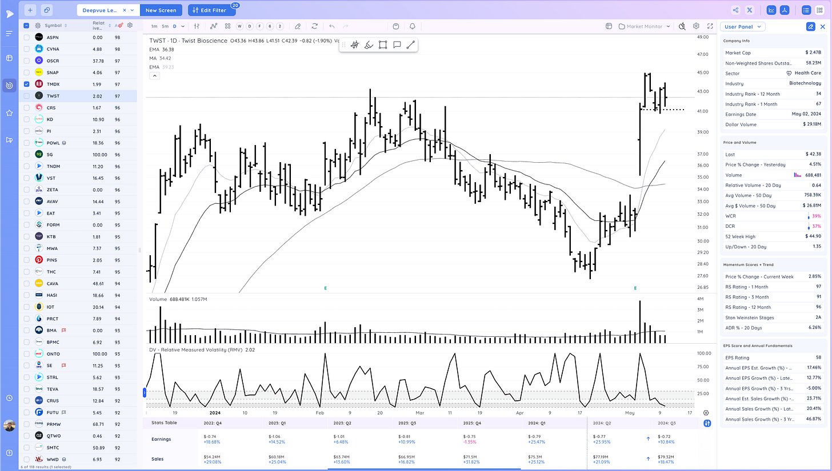This screenshot has width=832, height=471.
Task: Click the circled F button in the chart toolbar
Action: click(x=259, y=26)
